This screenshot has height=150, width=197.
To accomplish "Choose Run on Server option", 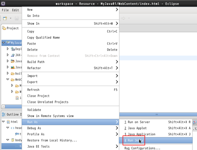I will coord(156,122).
